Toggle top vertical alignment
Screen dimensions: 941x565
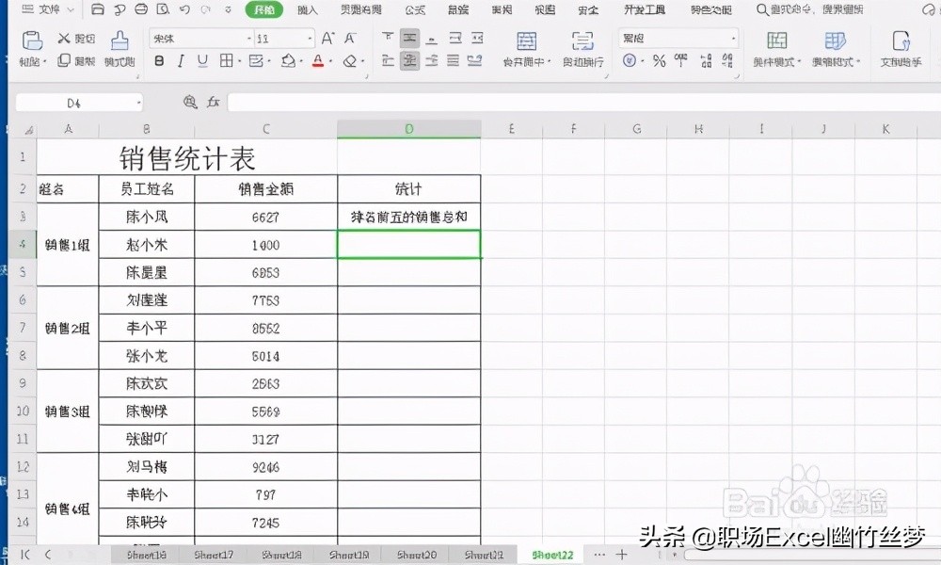pyautogui.click(x=388, y=39)
